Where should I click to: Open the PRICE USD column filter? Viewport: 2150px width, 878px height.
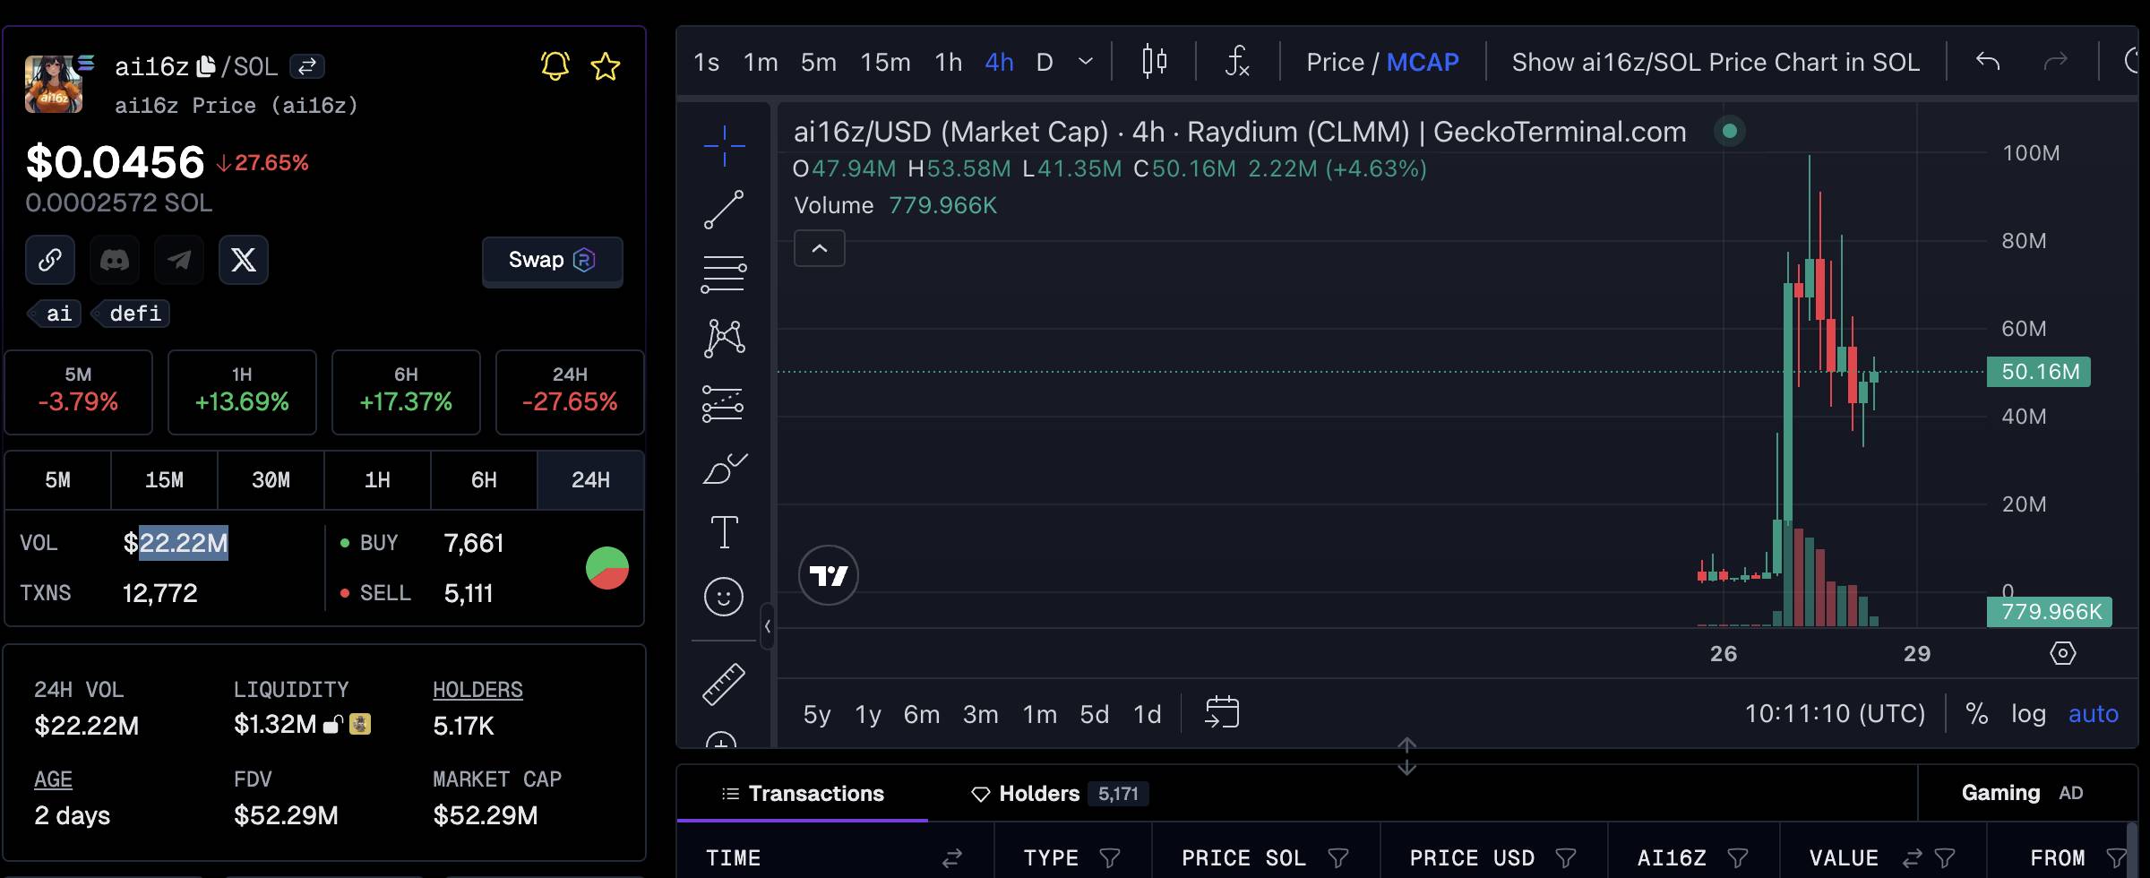1566,858
